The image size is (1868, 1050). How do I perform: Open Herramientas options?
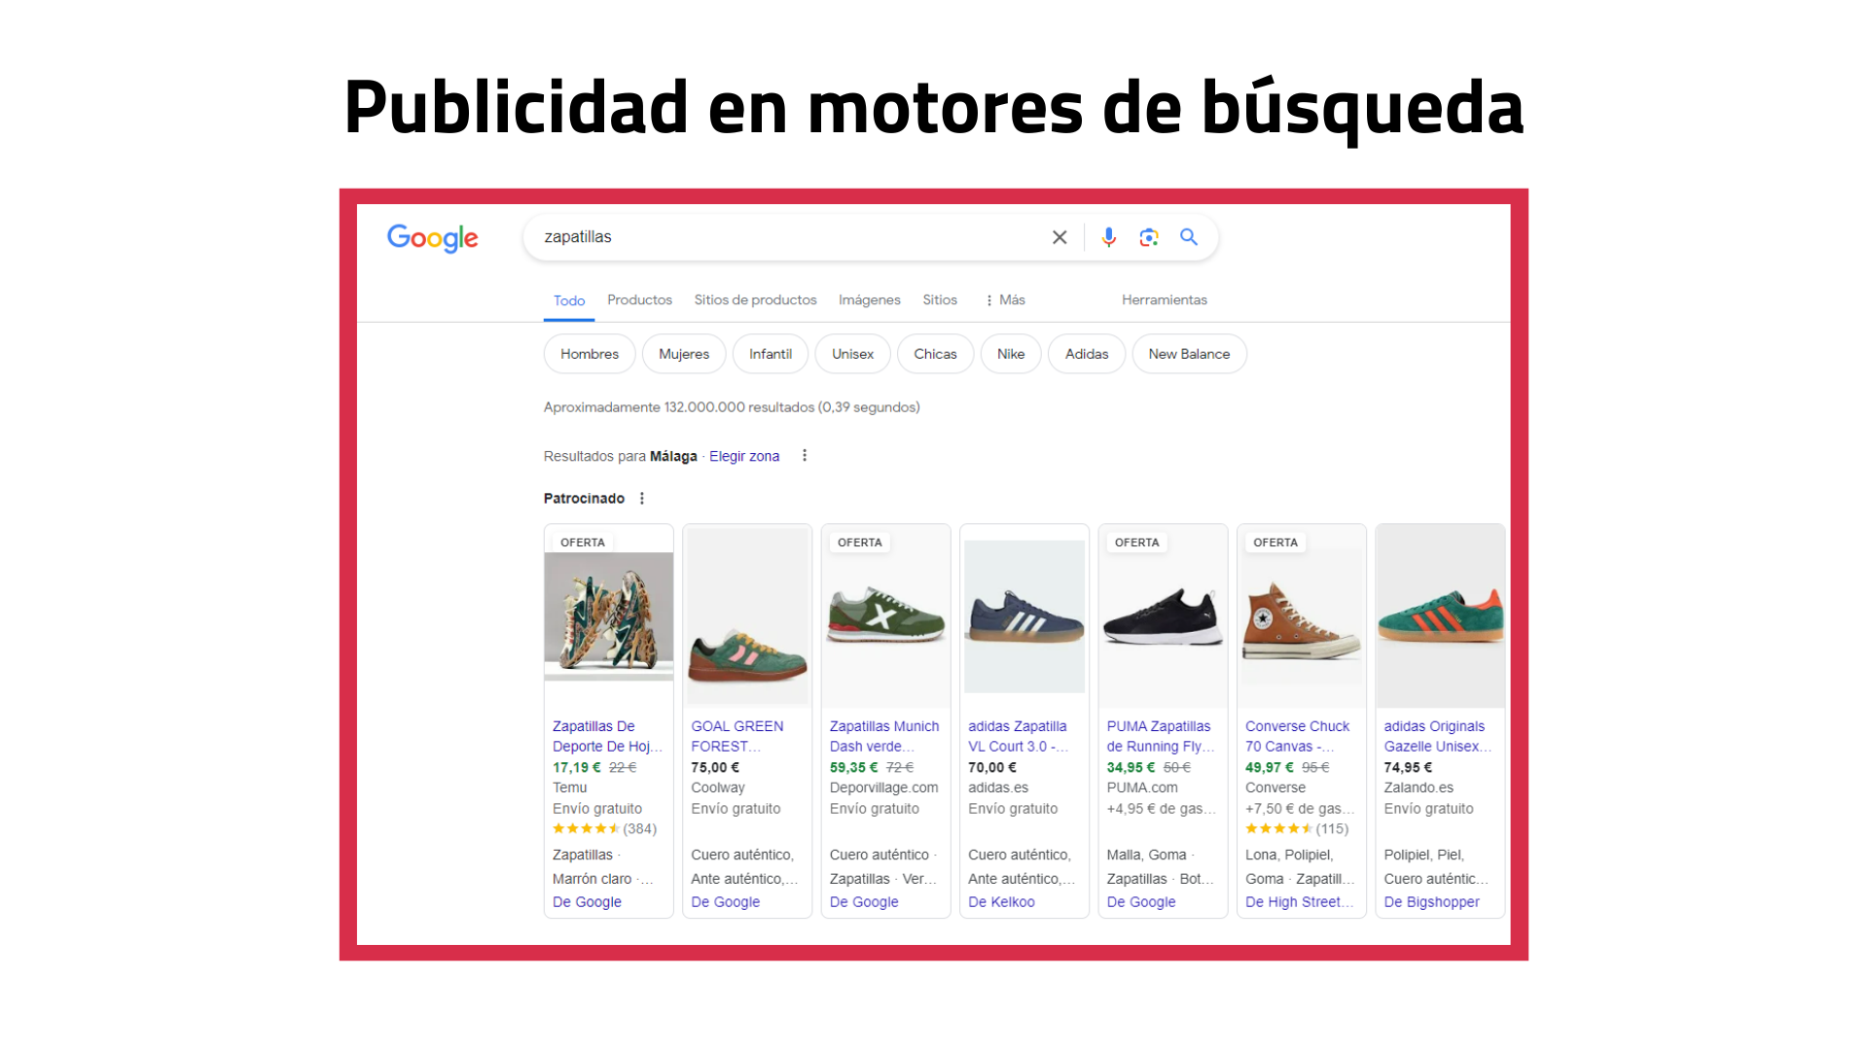(1165, 300)
